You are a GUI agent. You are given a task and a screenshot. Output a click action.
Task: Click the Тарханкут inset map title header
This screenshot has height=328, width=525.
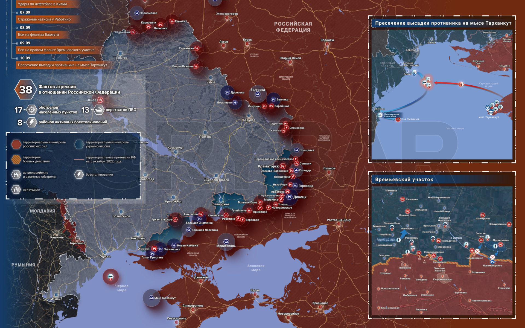[443, 23]
